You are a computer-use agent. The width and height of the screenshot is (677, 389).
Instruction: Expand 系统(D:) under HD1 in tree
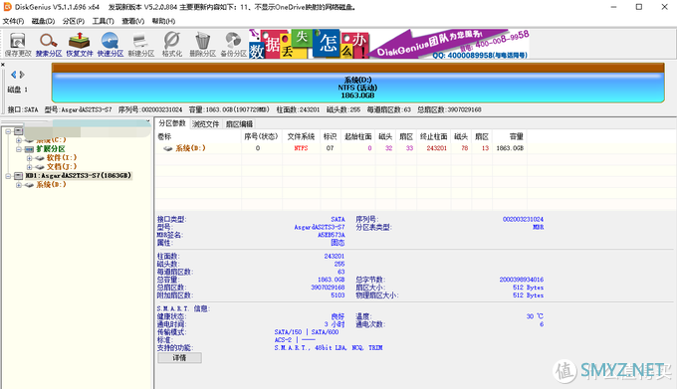pyautogui.click(x=19, y=185)
